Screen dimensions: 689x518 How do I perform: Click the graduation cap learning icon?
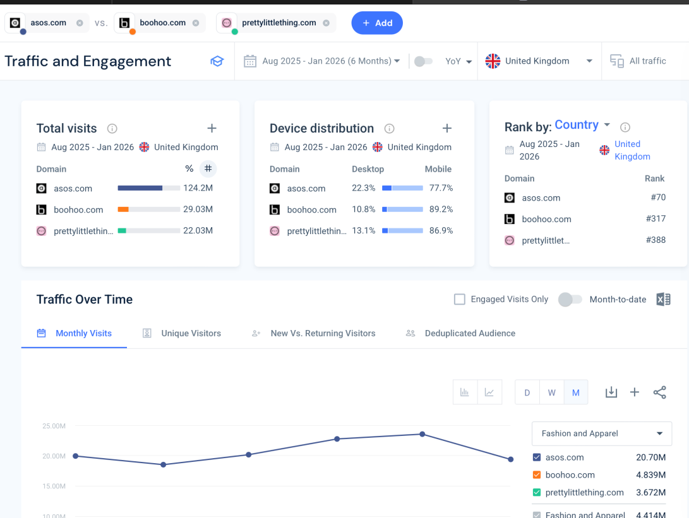pos(217,61)
